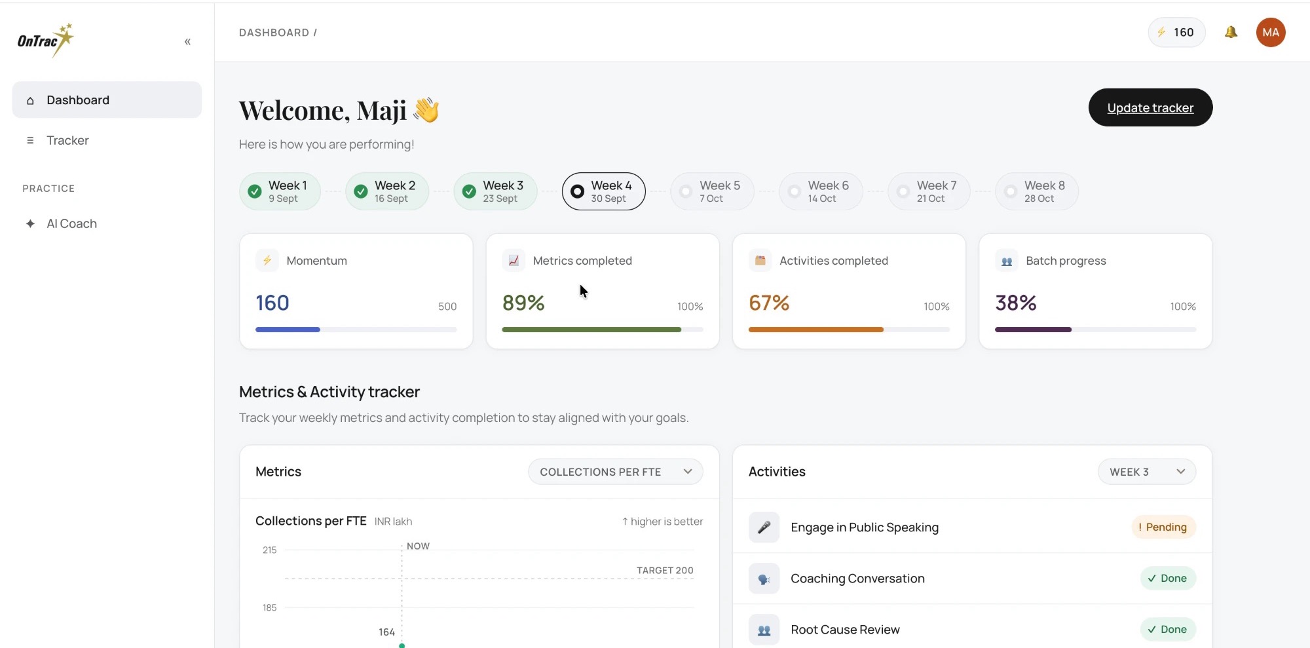1310x648 pixels.
Task: Click the AI Coach sparkle icon
Action: pos(30,223)
